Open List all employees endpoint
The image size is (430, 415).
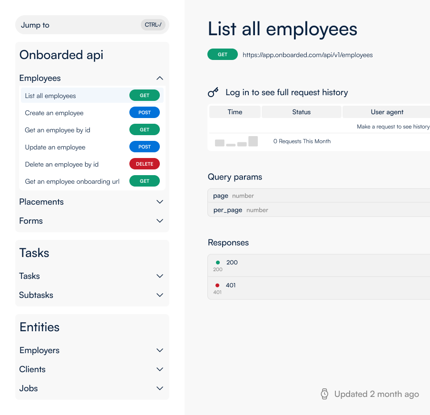pos(92,96)
